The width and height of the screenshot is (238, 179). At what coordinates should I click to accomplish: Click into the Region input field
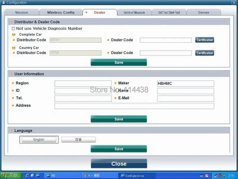[83, 84]
